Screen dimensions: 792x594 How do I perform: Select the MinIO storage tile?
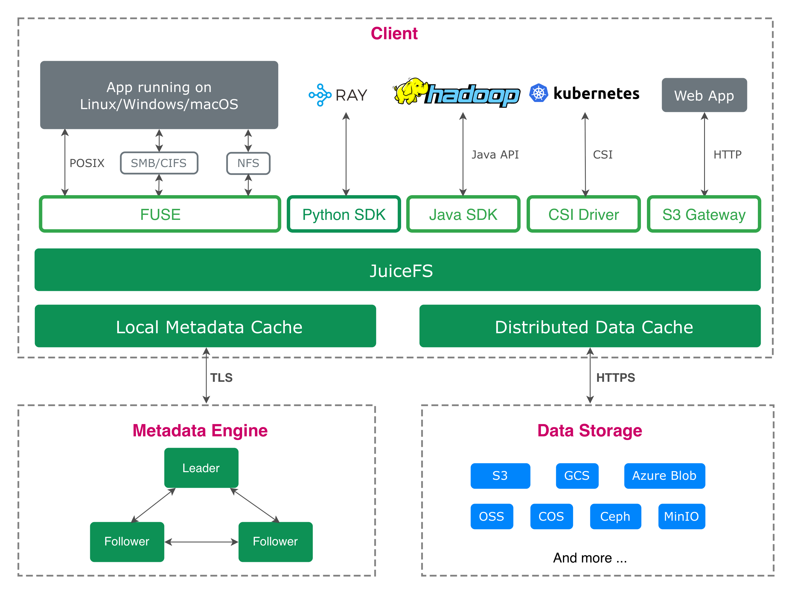point(681,516)
